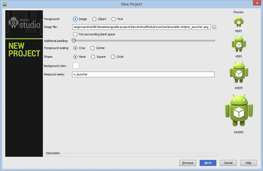Click the Android icon in title bar
Screen dimensions: 263x171
point(4,4)
